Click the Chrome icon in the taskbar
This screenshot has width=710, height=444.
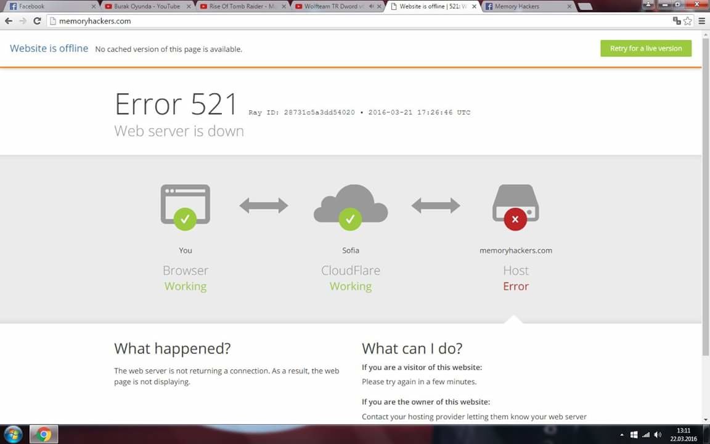44,435
